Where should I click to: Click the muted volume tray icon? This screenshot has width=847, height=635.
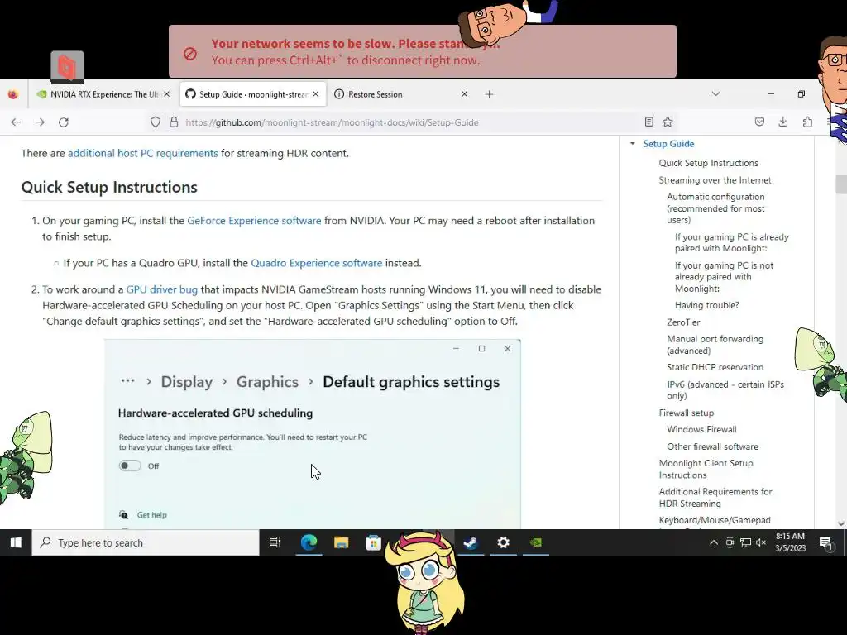[x=761, y=542]
